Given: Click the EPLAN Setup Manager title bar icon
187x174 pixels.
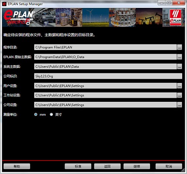Looking at the screenshot, I should tap(4, 4).
